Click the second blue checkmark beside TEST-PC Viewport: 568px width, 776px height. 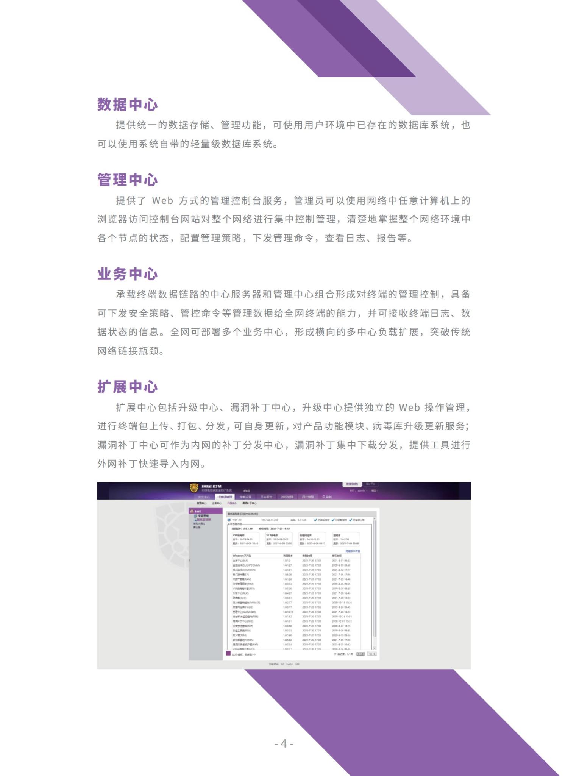pyautogui.click(x=333, y=520)
